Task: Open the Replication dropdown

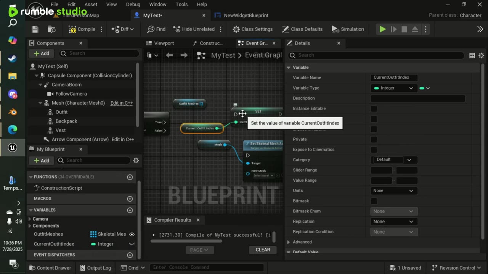Action: click(x=393, y=221)
